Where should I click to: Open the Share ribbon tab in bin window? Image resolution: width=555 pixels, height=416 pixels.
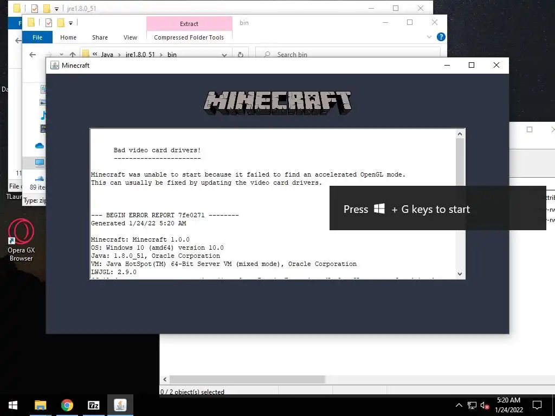click(100, 37)
